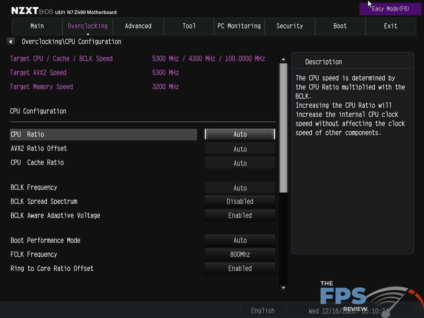Screen dimensions: 424x318
Task: Change FCLK Frequency from 800Mhz
Action: pyautogui.click(x=240, y=254)
